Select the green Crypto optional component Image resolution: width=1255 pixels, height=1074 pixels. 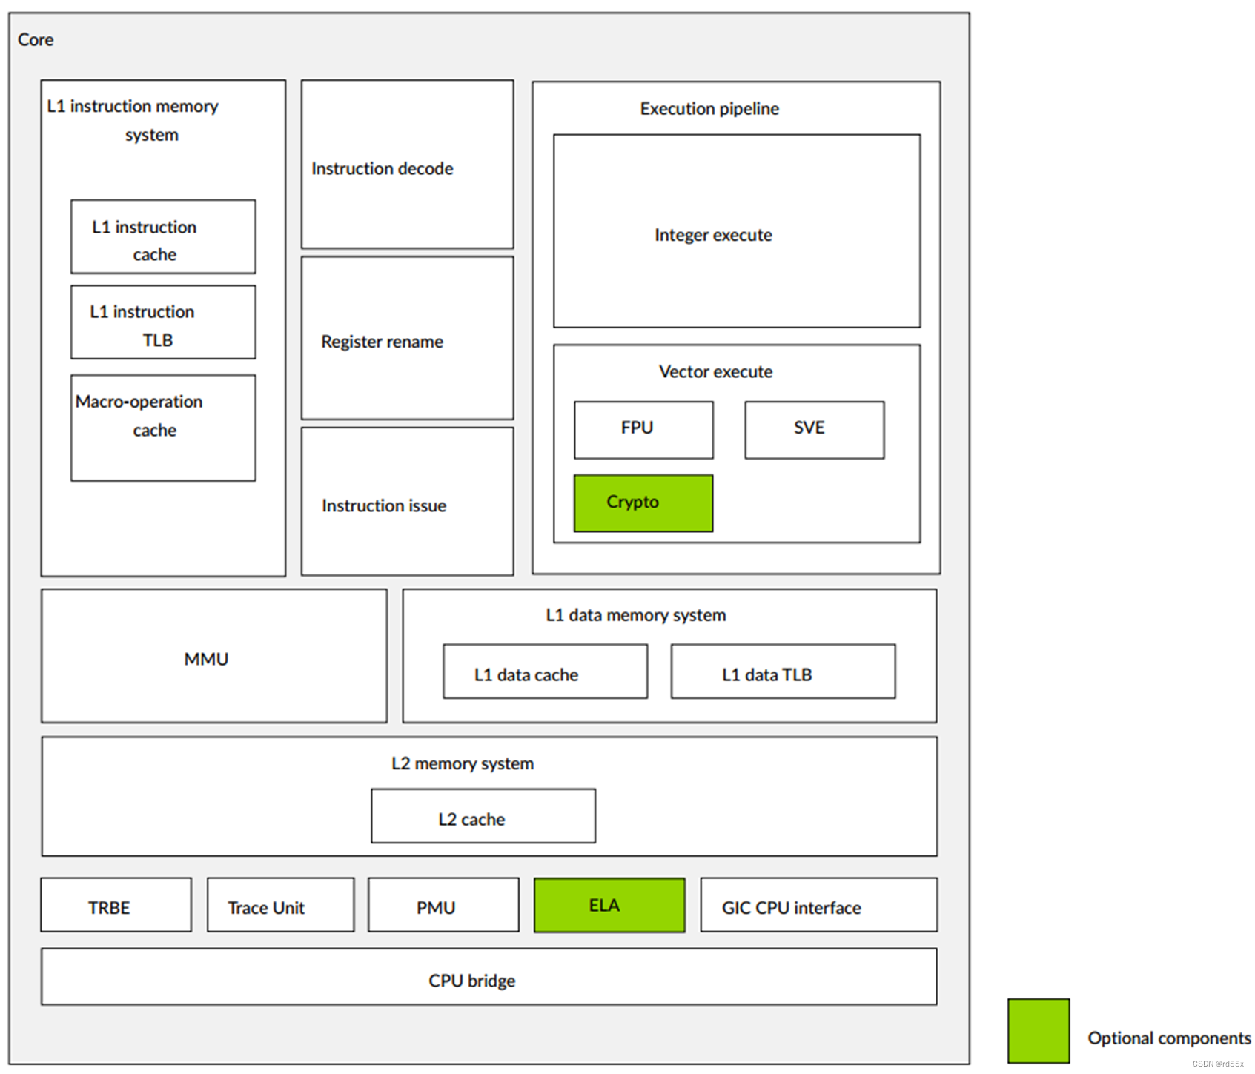tap(642, 503)
